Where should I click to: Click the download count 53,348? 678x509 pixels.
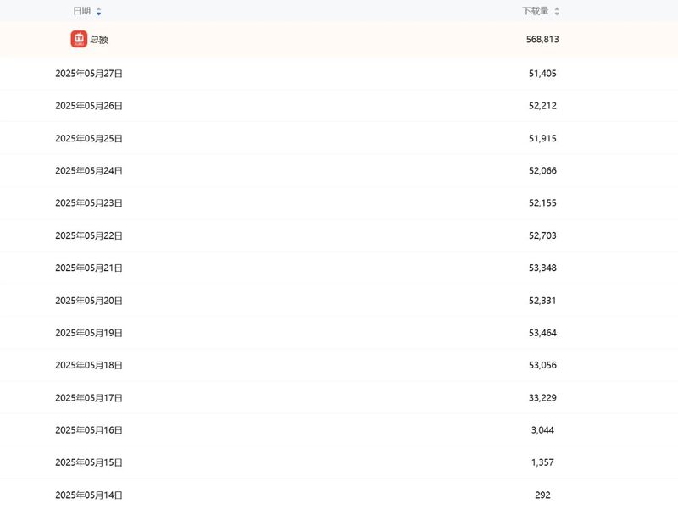(542, 268)
